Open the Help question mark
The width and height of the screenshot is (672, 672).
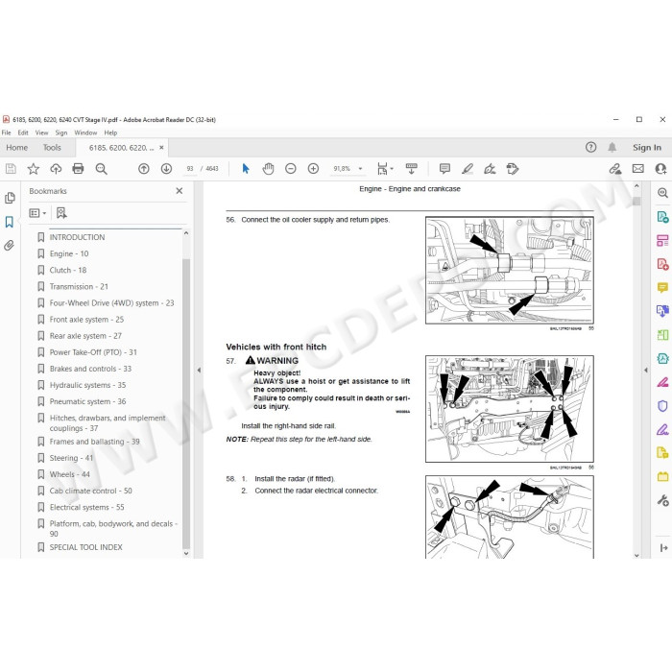point(591,148)
